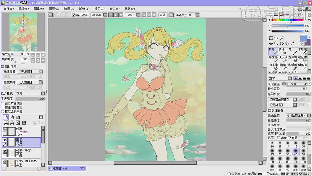Open the rotation angle +000° dropdown
The height and width of the screenshot is (176, 312).
pos(138,15)
